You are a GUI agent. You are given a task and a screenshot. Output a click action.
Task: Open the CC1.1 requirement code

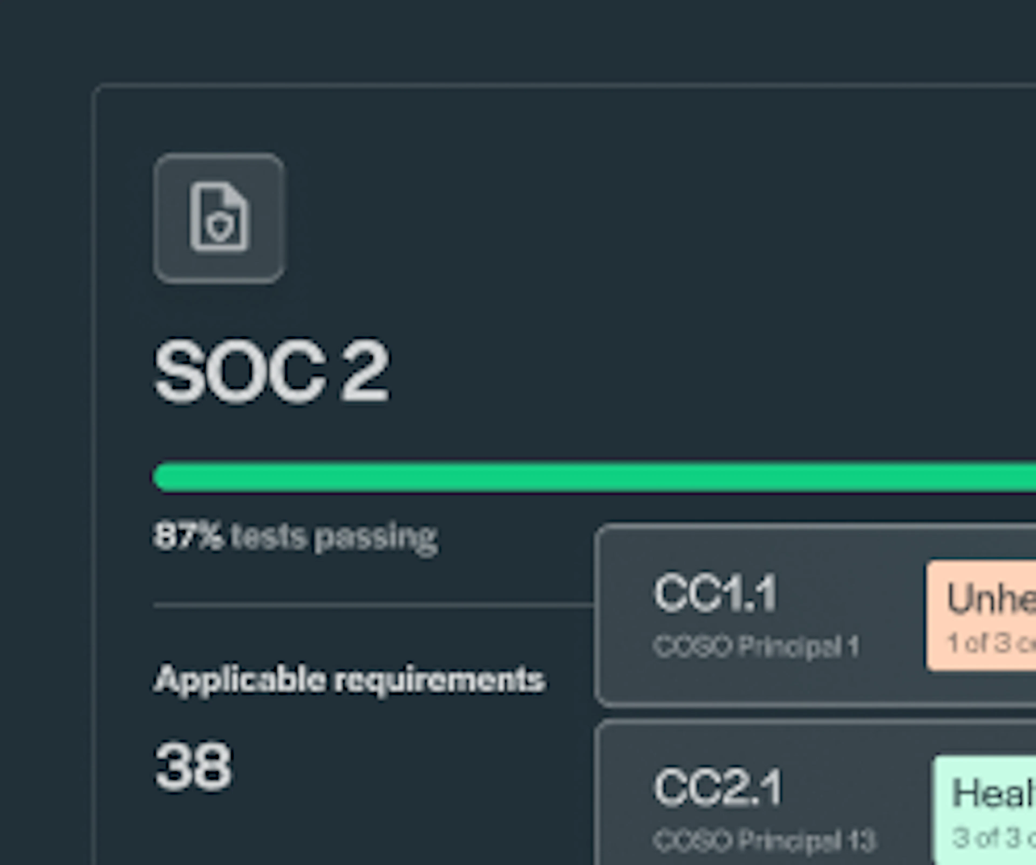point(716,594)
